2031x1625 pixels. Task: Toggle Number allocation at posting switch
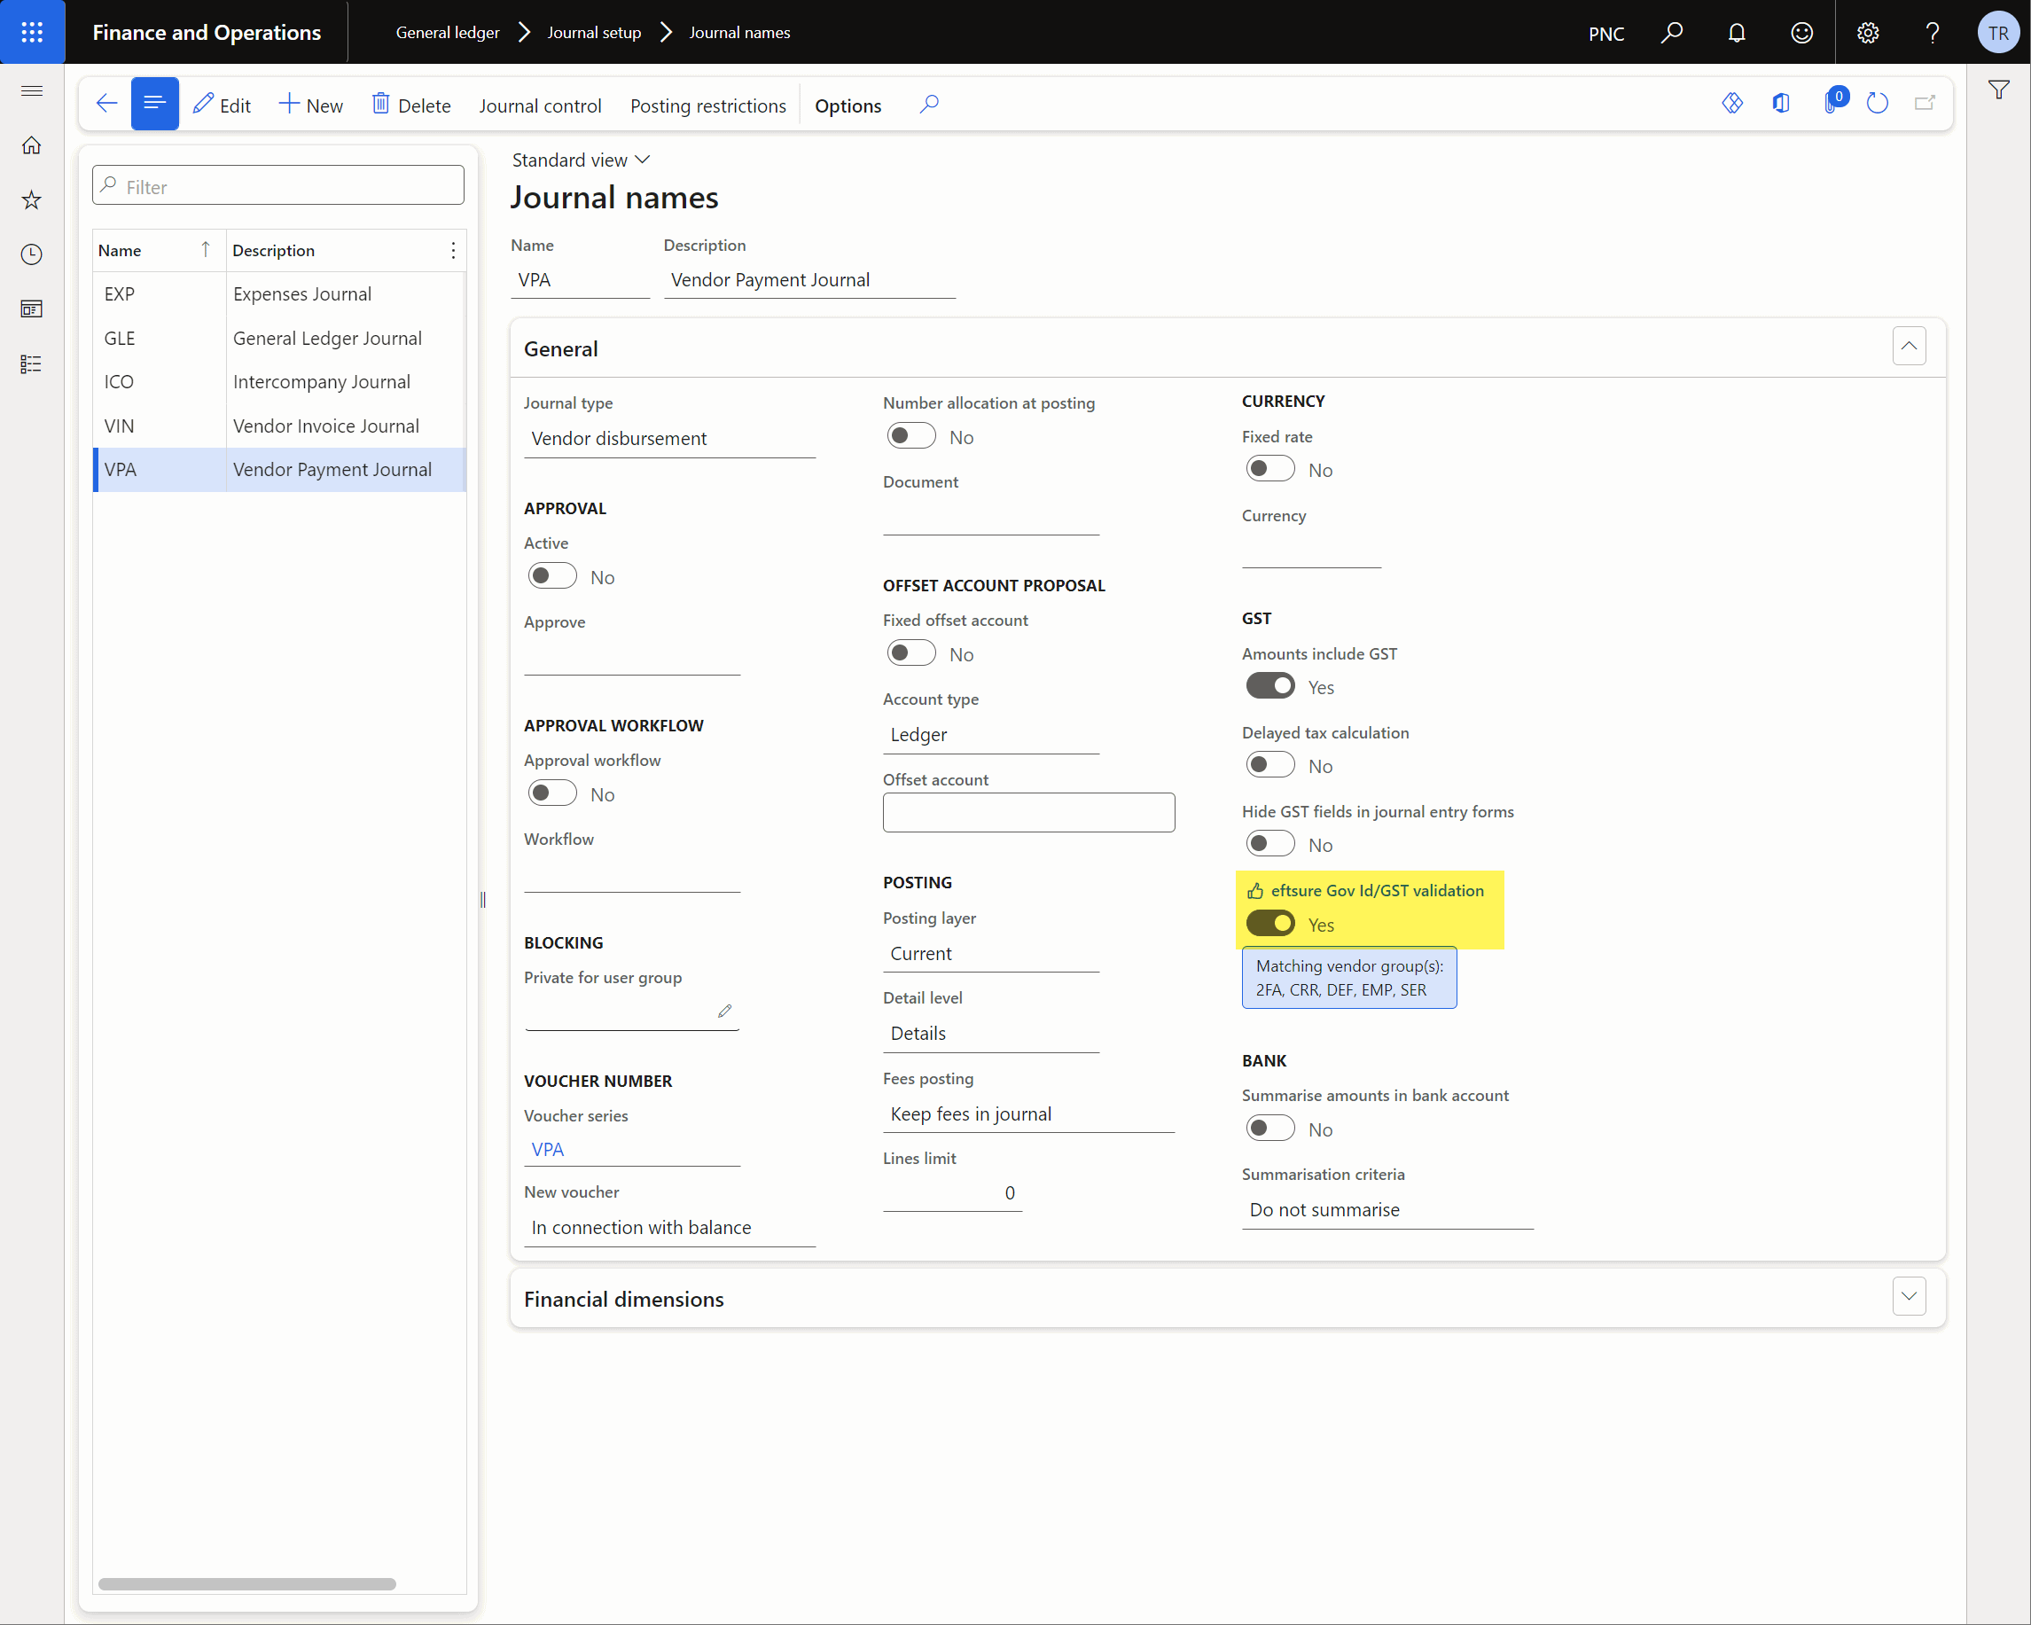912,436
